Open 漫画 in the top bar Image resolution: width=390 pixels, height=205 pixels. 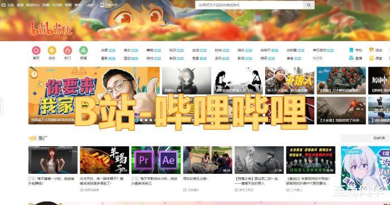pyautogui.click(x=68, y=5)
